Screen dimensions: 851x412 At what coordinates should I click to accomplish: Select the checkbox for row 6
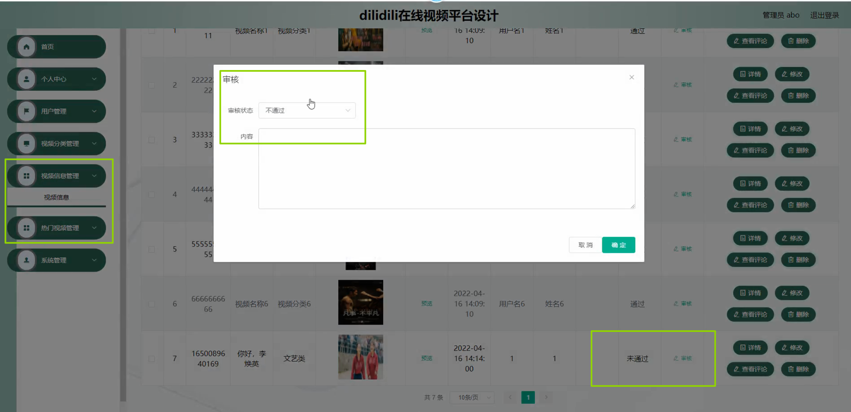[152, 304]
